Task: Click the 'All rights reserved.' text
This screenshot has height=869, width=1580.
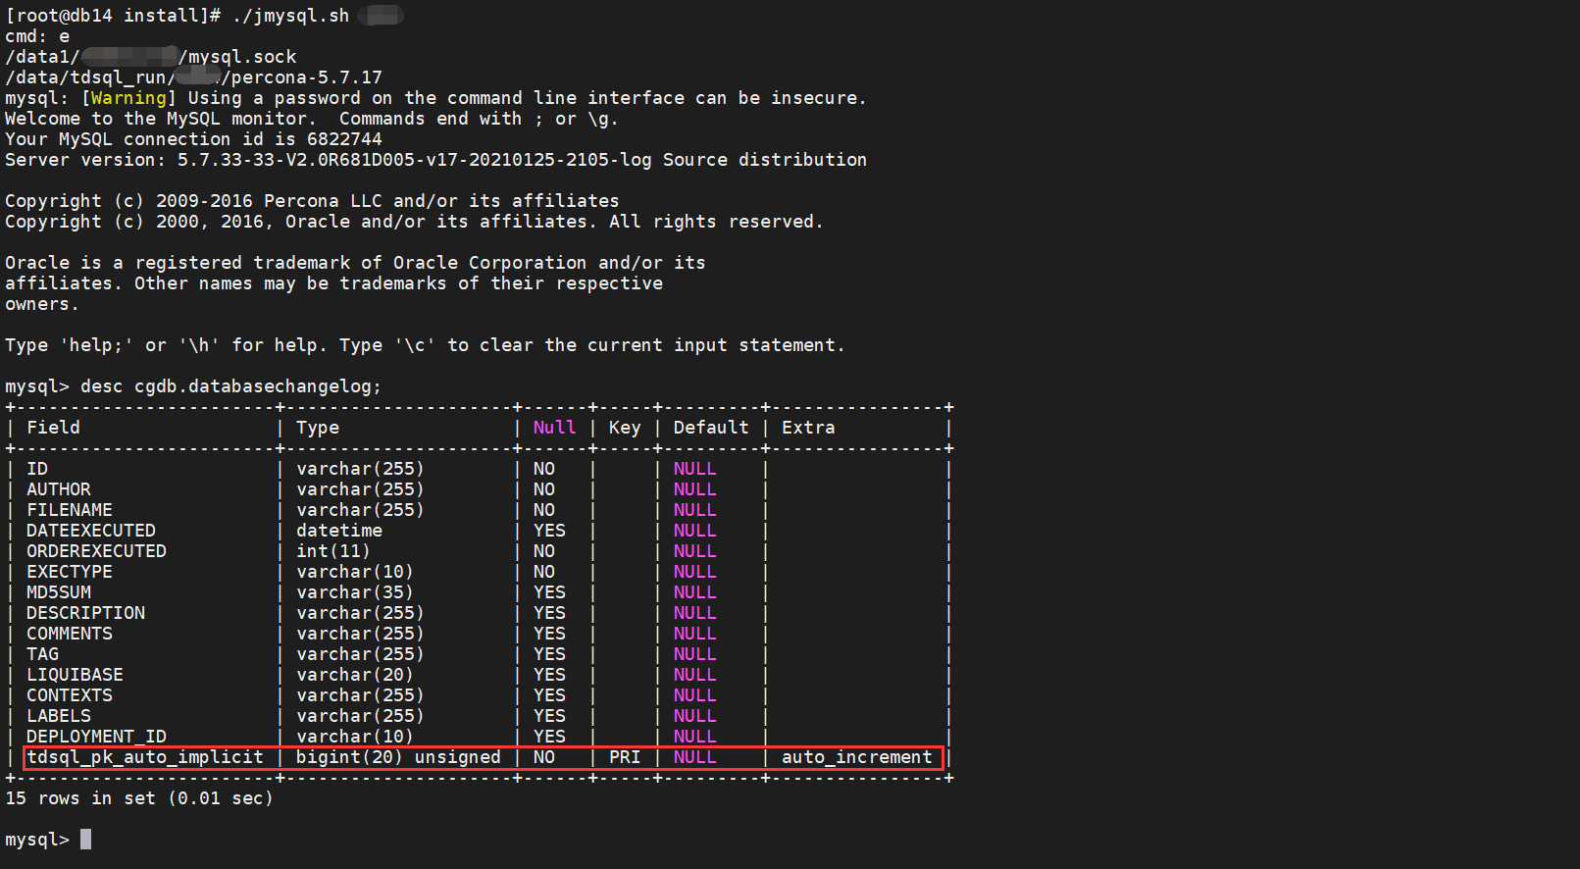Action: click(716, 222)
